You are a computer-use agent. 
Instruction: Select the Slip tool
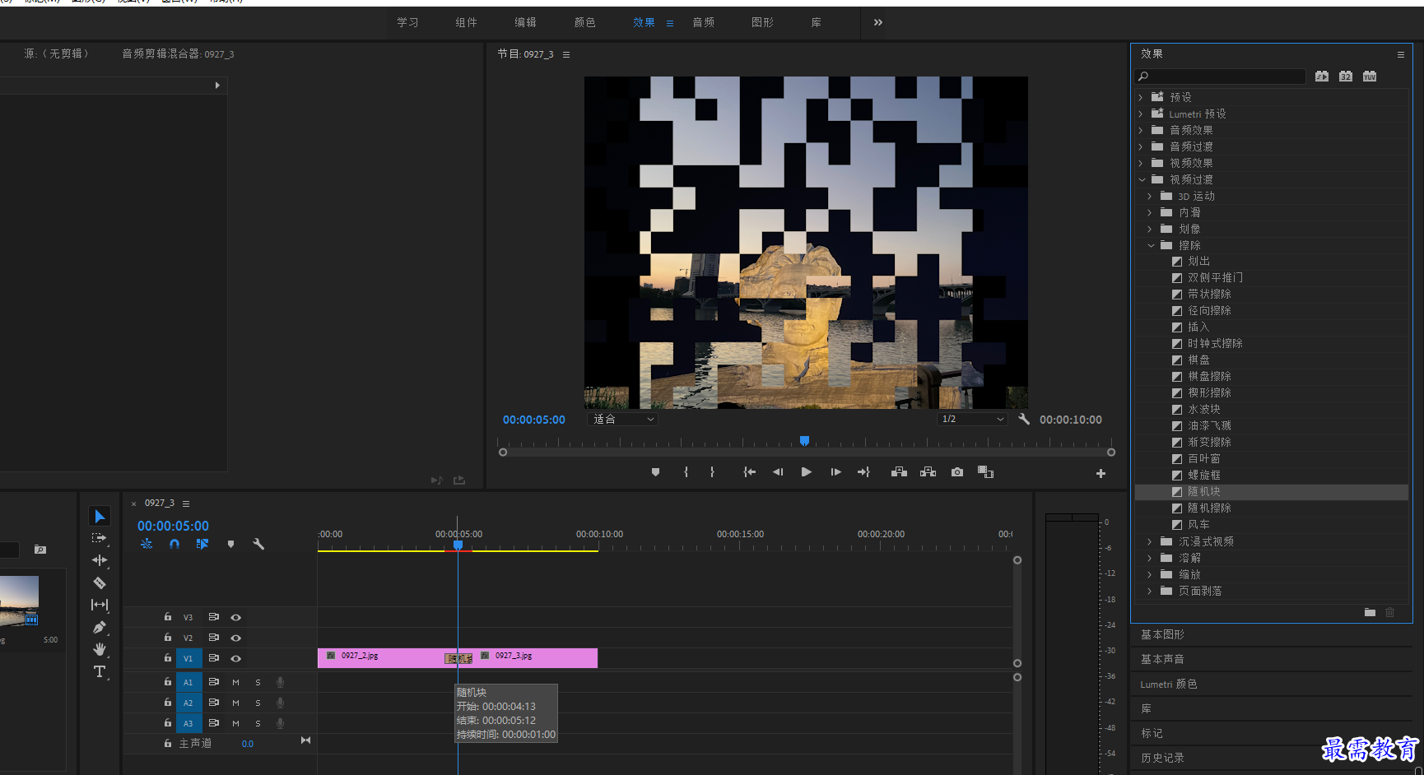pos(100,605)
